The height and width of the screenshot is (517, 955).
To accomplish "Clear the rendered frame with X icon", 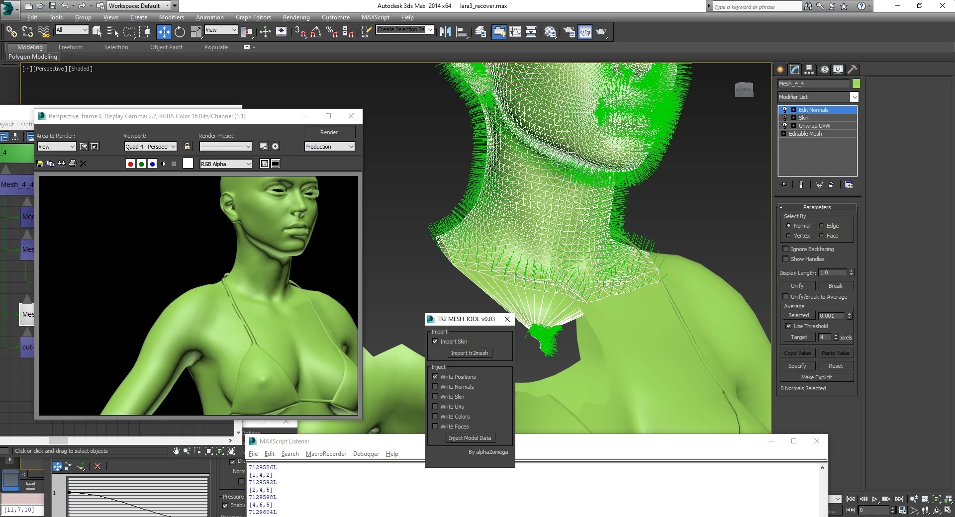I will 83,164.
